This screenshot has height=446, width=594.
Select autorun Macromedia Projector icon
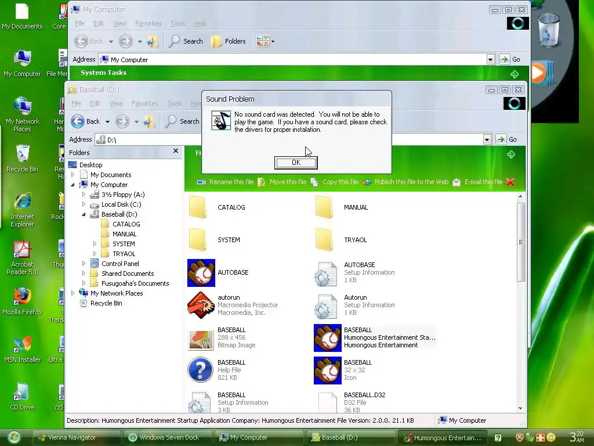[201, 305]
